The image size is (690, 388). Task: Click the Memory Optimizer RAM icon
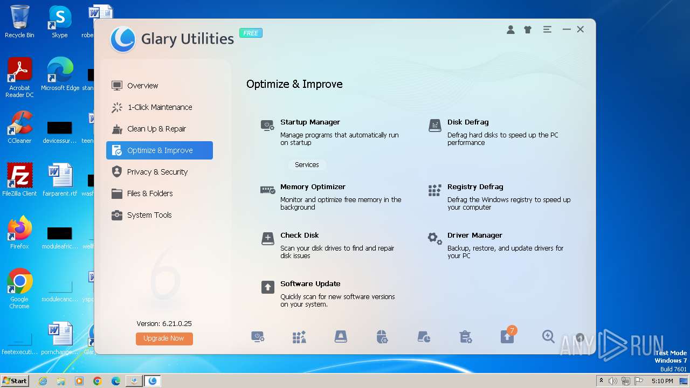pos(268,190)
